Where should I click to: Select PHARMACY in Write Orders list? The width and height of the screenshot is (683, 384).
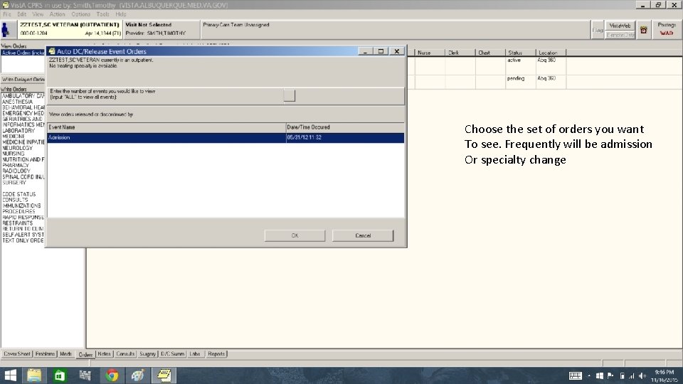click(16, 166)
